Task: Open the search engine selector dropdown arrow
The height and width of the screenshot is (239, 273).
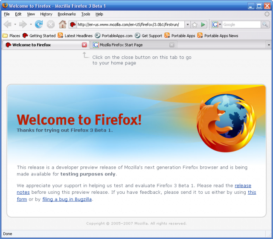Action: [220, 24]
